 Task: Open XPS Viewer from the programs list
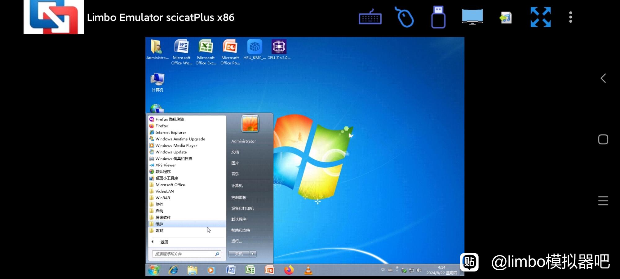(x=187, y=165)
